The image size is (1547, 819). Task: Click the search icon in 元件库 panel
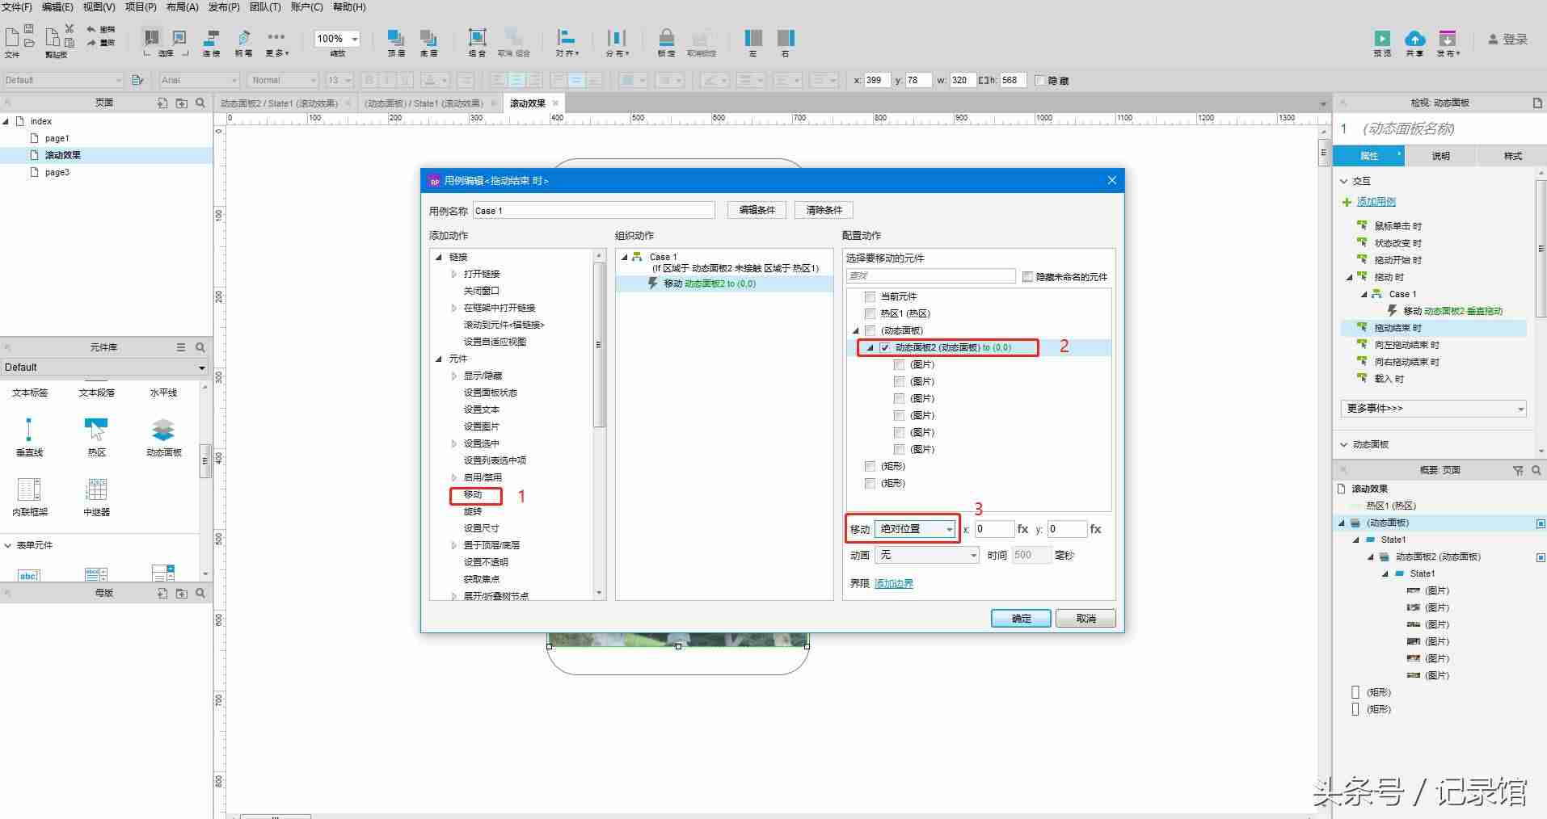[x=200, y=347]
